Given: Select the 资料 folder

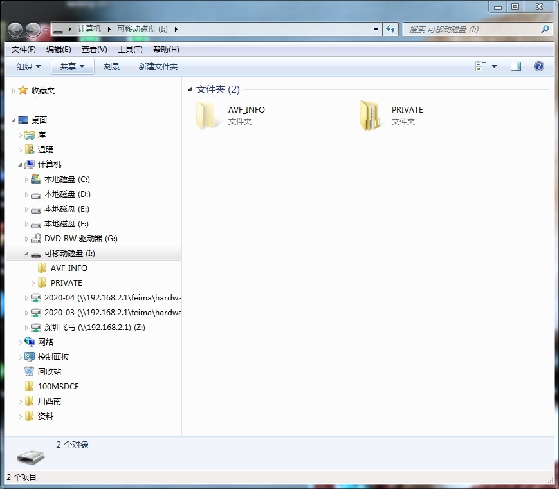Looking at the screenshot, I should click(46, 416).
